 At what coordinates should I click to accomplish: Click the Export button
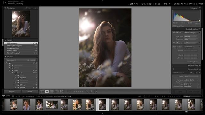(30, 92)
